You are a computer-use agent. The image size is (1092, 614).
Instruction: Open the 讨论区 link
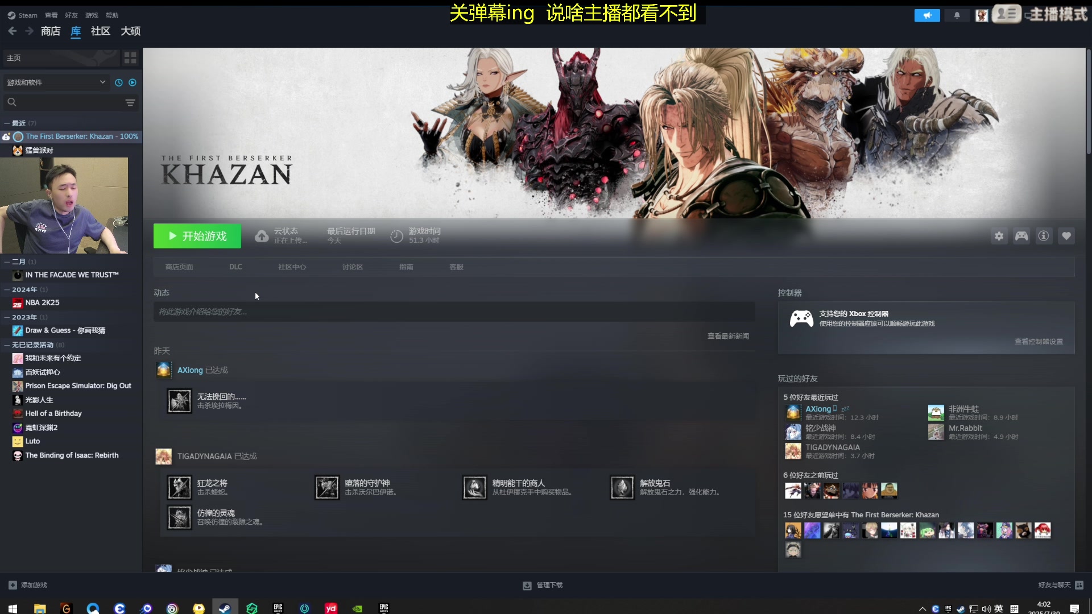[353, 267]
